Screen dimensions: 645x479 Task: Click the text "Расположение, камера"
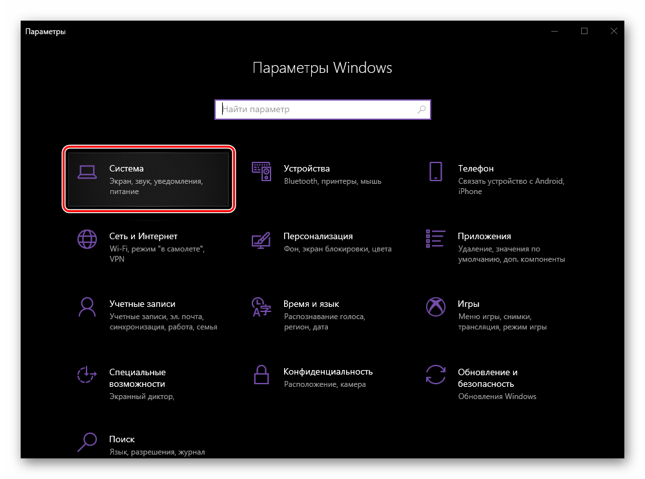coord(325,384)
